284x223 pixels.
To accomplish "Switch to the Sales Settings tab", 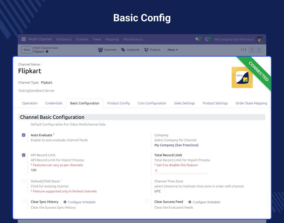I will coord(184,103).
